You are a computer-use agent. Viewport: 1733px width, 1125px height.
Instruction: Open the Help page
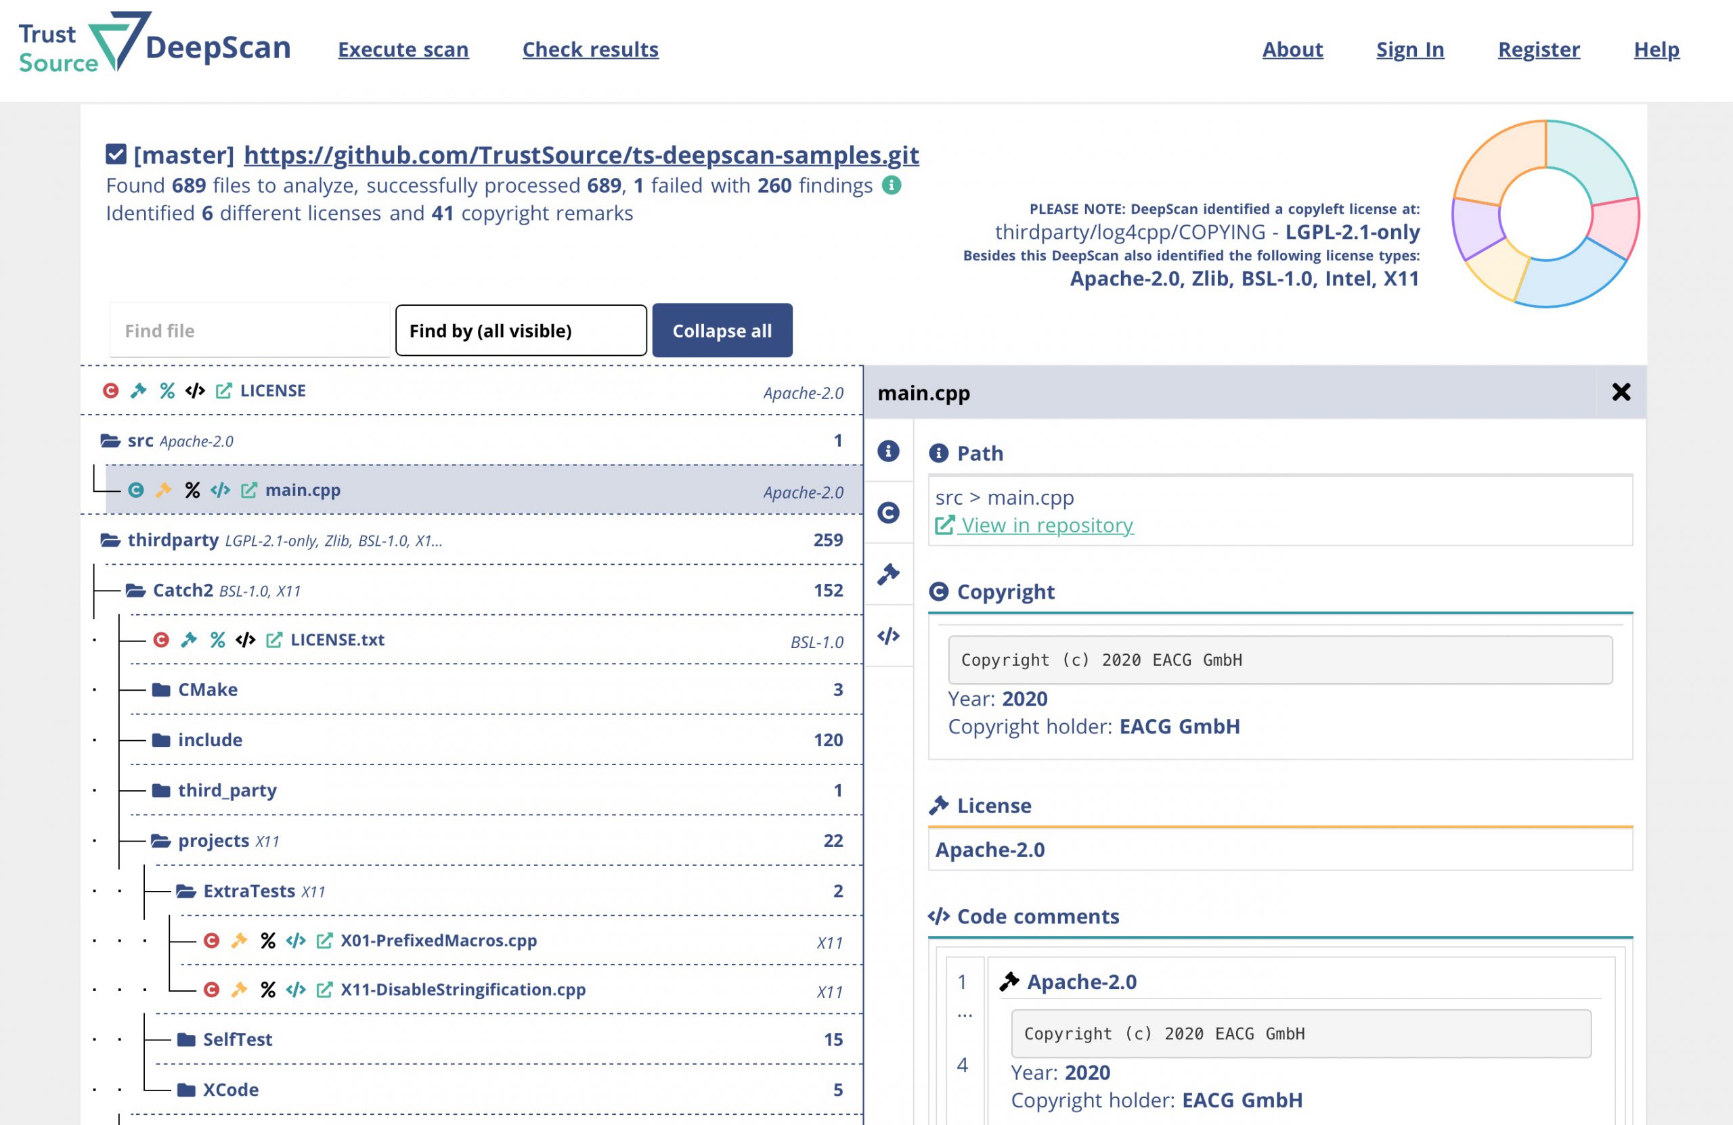(x=1657, y=49)
